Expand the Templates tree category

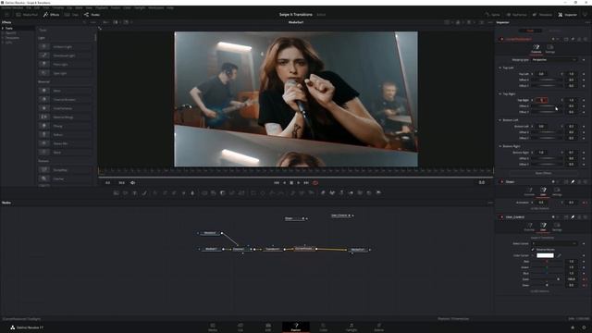[x=3, y=38]
